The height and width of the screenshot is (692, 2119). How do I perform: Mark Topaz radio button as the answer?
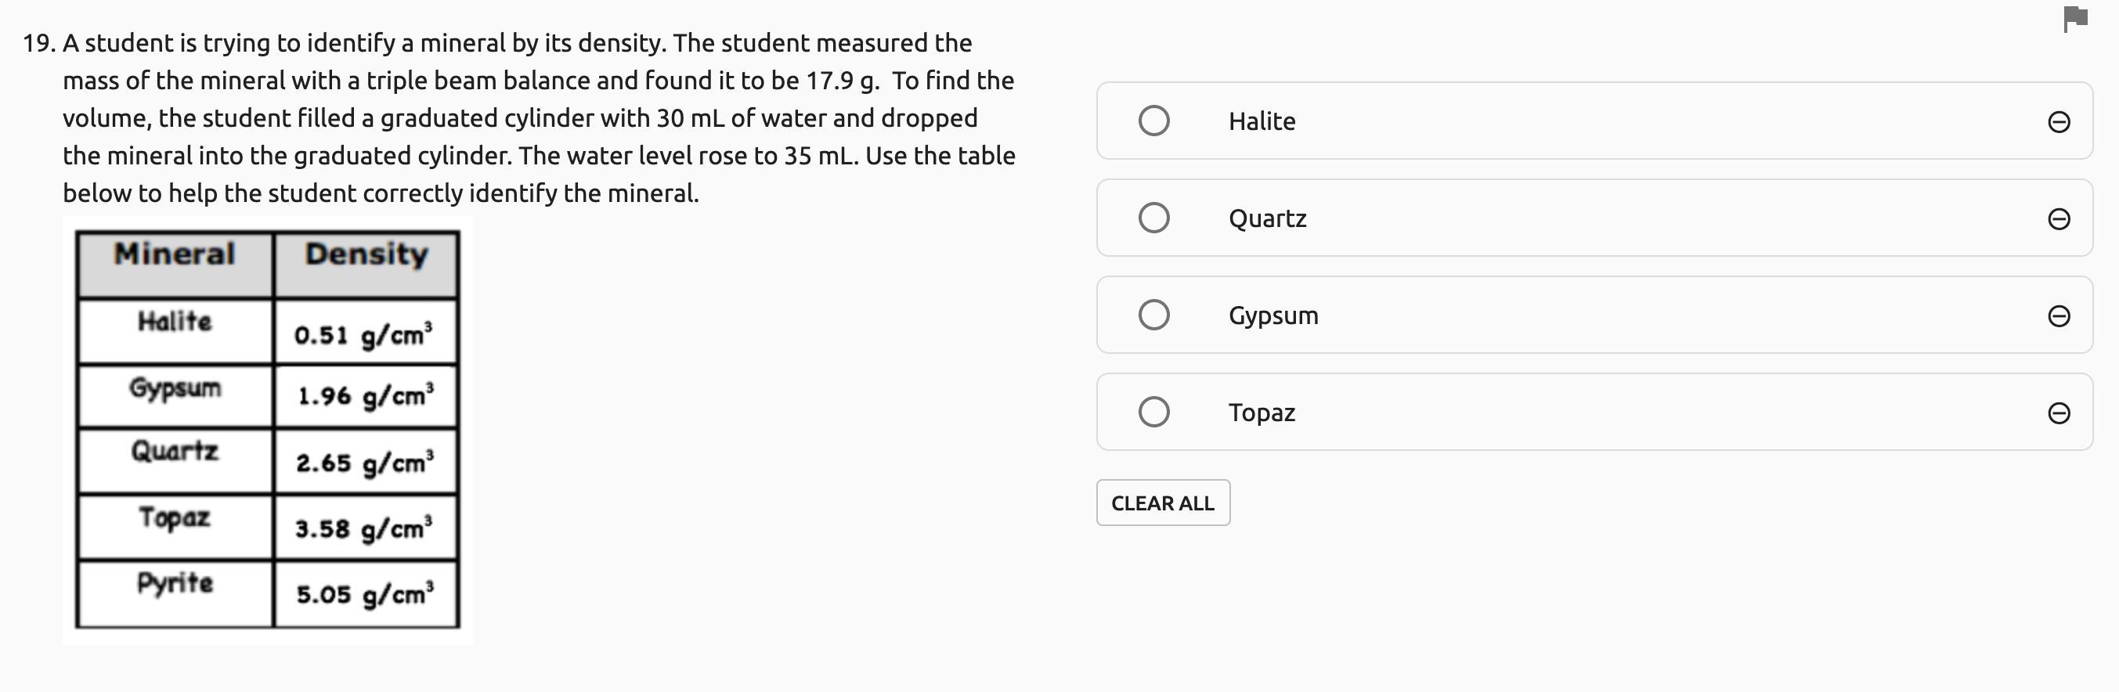(1153, 412)
